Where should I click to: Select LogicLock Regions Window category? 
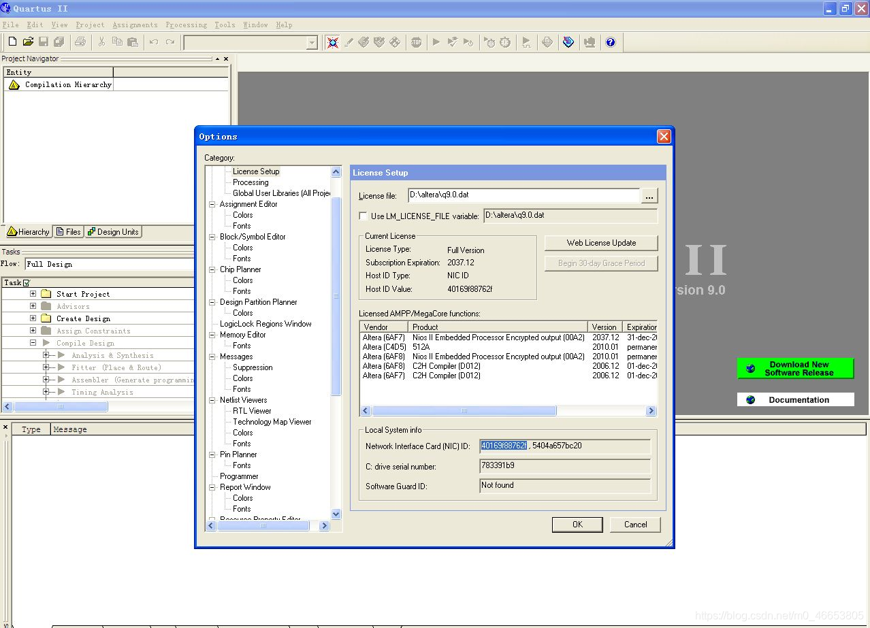tap(265, 324)
